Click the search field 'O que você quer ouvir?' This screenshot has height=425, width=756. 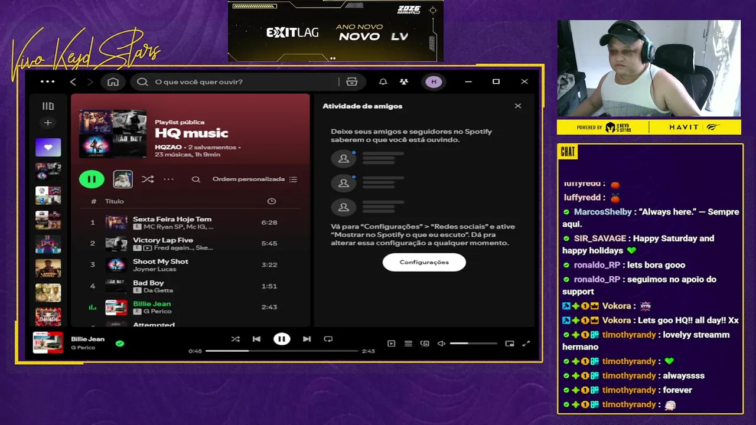pos(235,81)
